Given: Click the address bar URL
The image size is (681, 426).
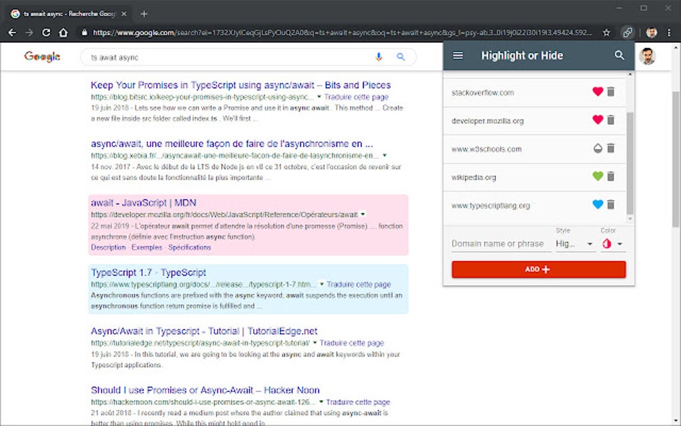Looking at the screenshot, I should tap(342, 33).
